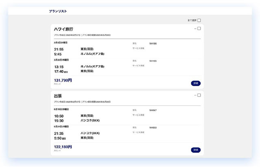Click flight number NH186
This screenshot has height=167, width=260.
[153, 43]
